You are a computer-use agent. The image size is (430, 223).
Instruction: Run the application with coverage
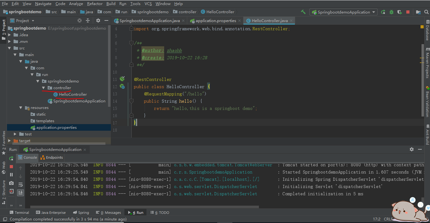(399, 12)
